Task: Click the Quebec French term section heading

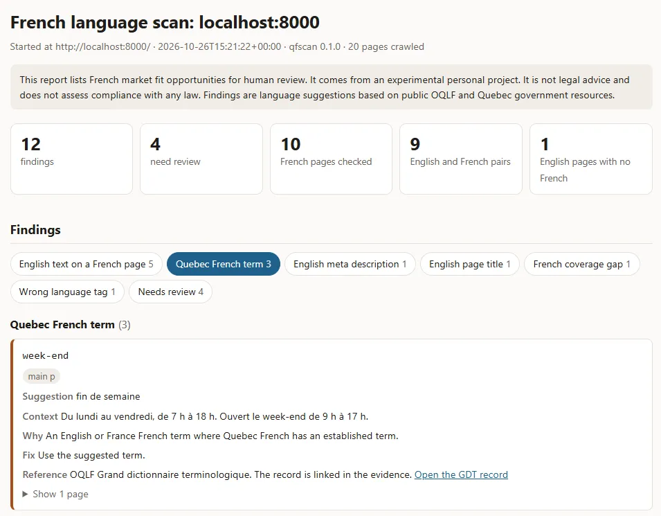Action: [71, 324]
